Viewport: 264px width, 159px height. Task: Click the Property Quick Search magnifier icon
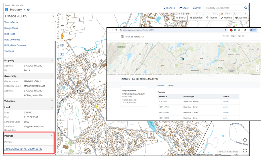click(245, 8)
